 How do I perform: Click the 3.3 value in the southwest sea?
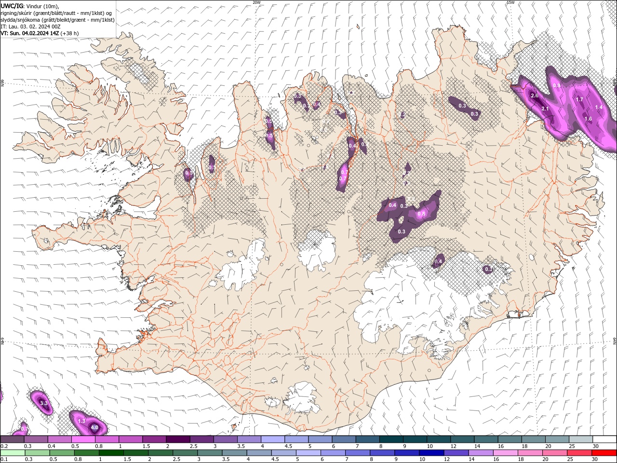(x=43, y=403)
